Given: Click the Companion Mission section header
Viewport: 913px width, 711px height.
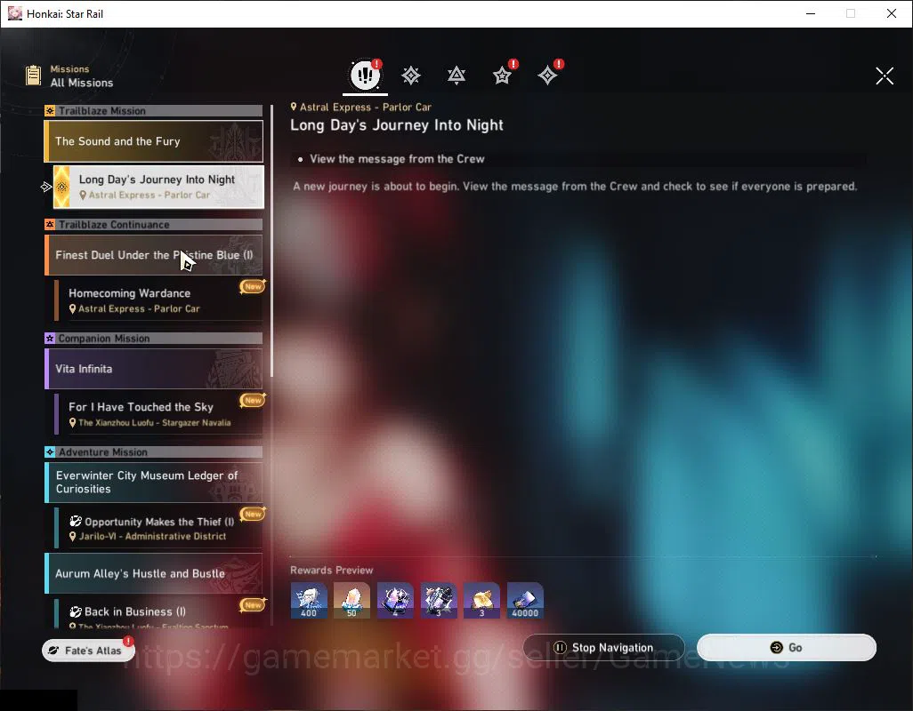Looking at the screenshot, I should (154, 339).
